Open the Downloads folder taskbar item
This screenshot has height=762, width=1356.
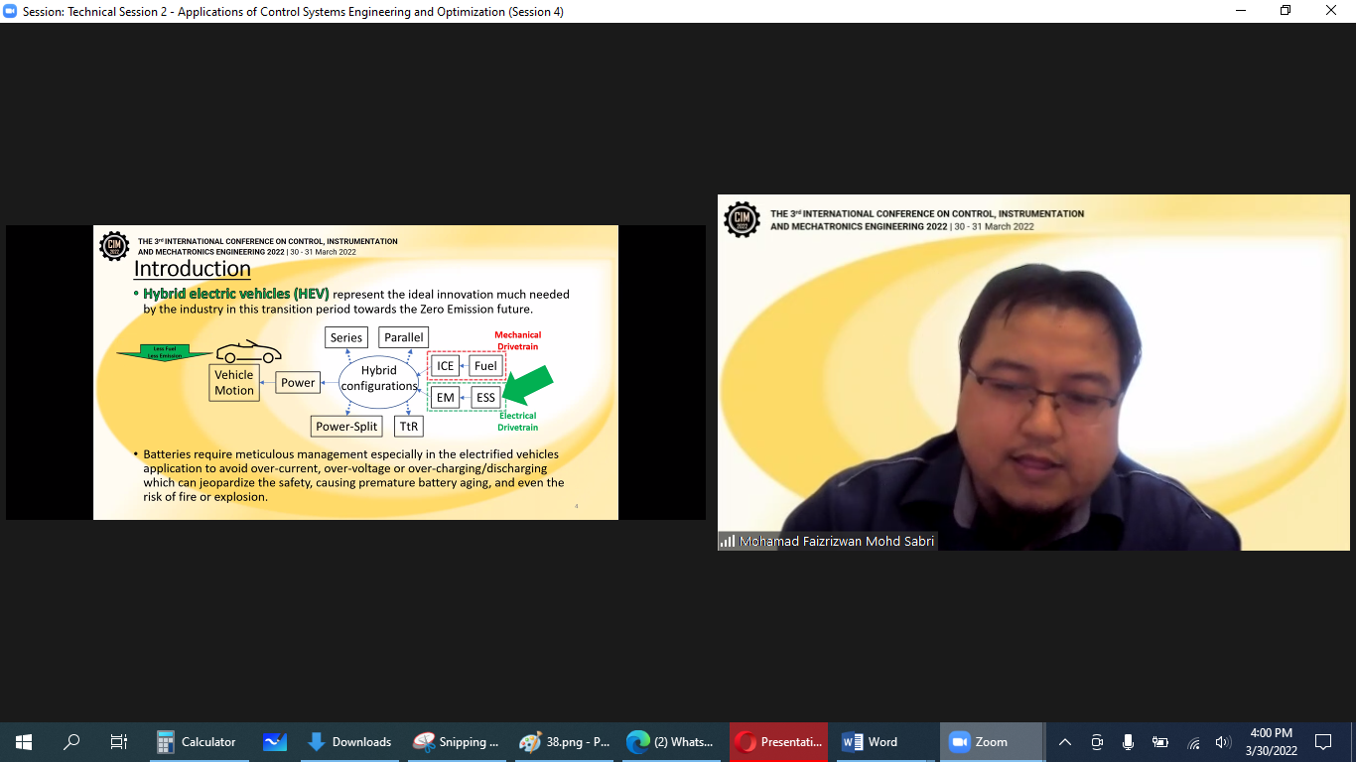click(x=349, y=741)
